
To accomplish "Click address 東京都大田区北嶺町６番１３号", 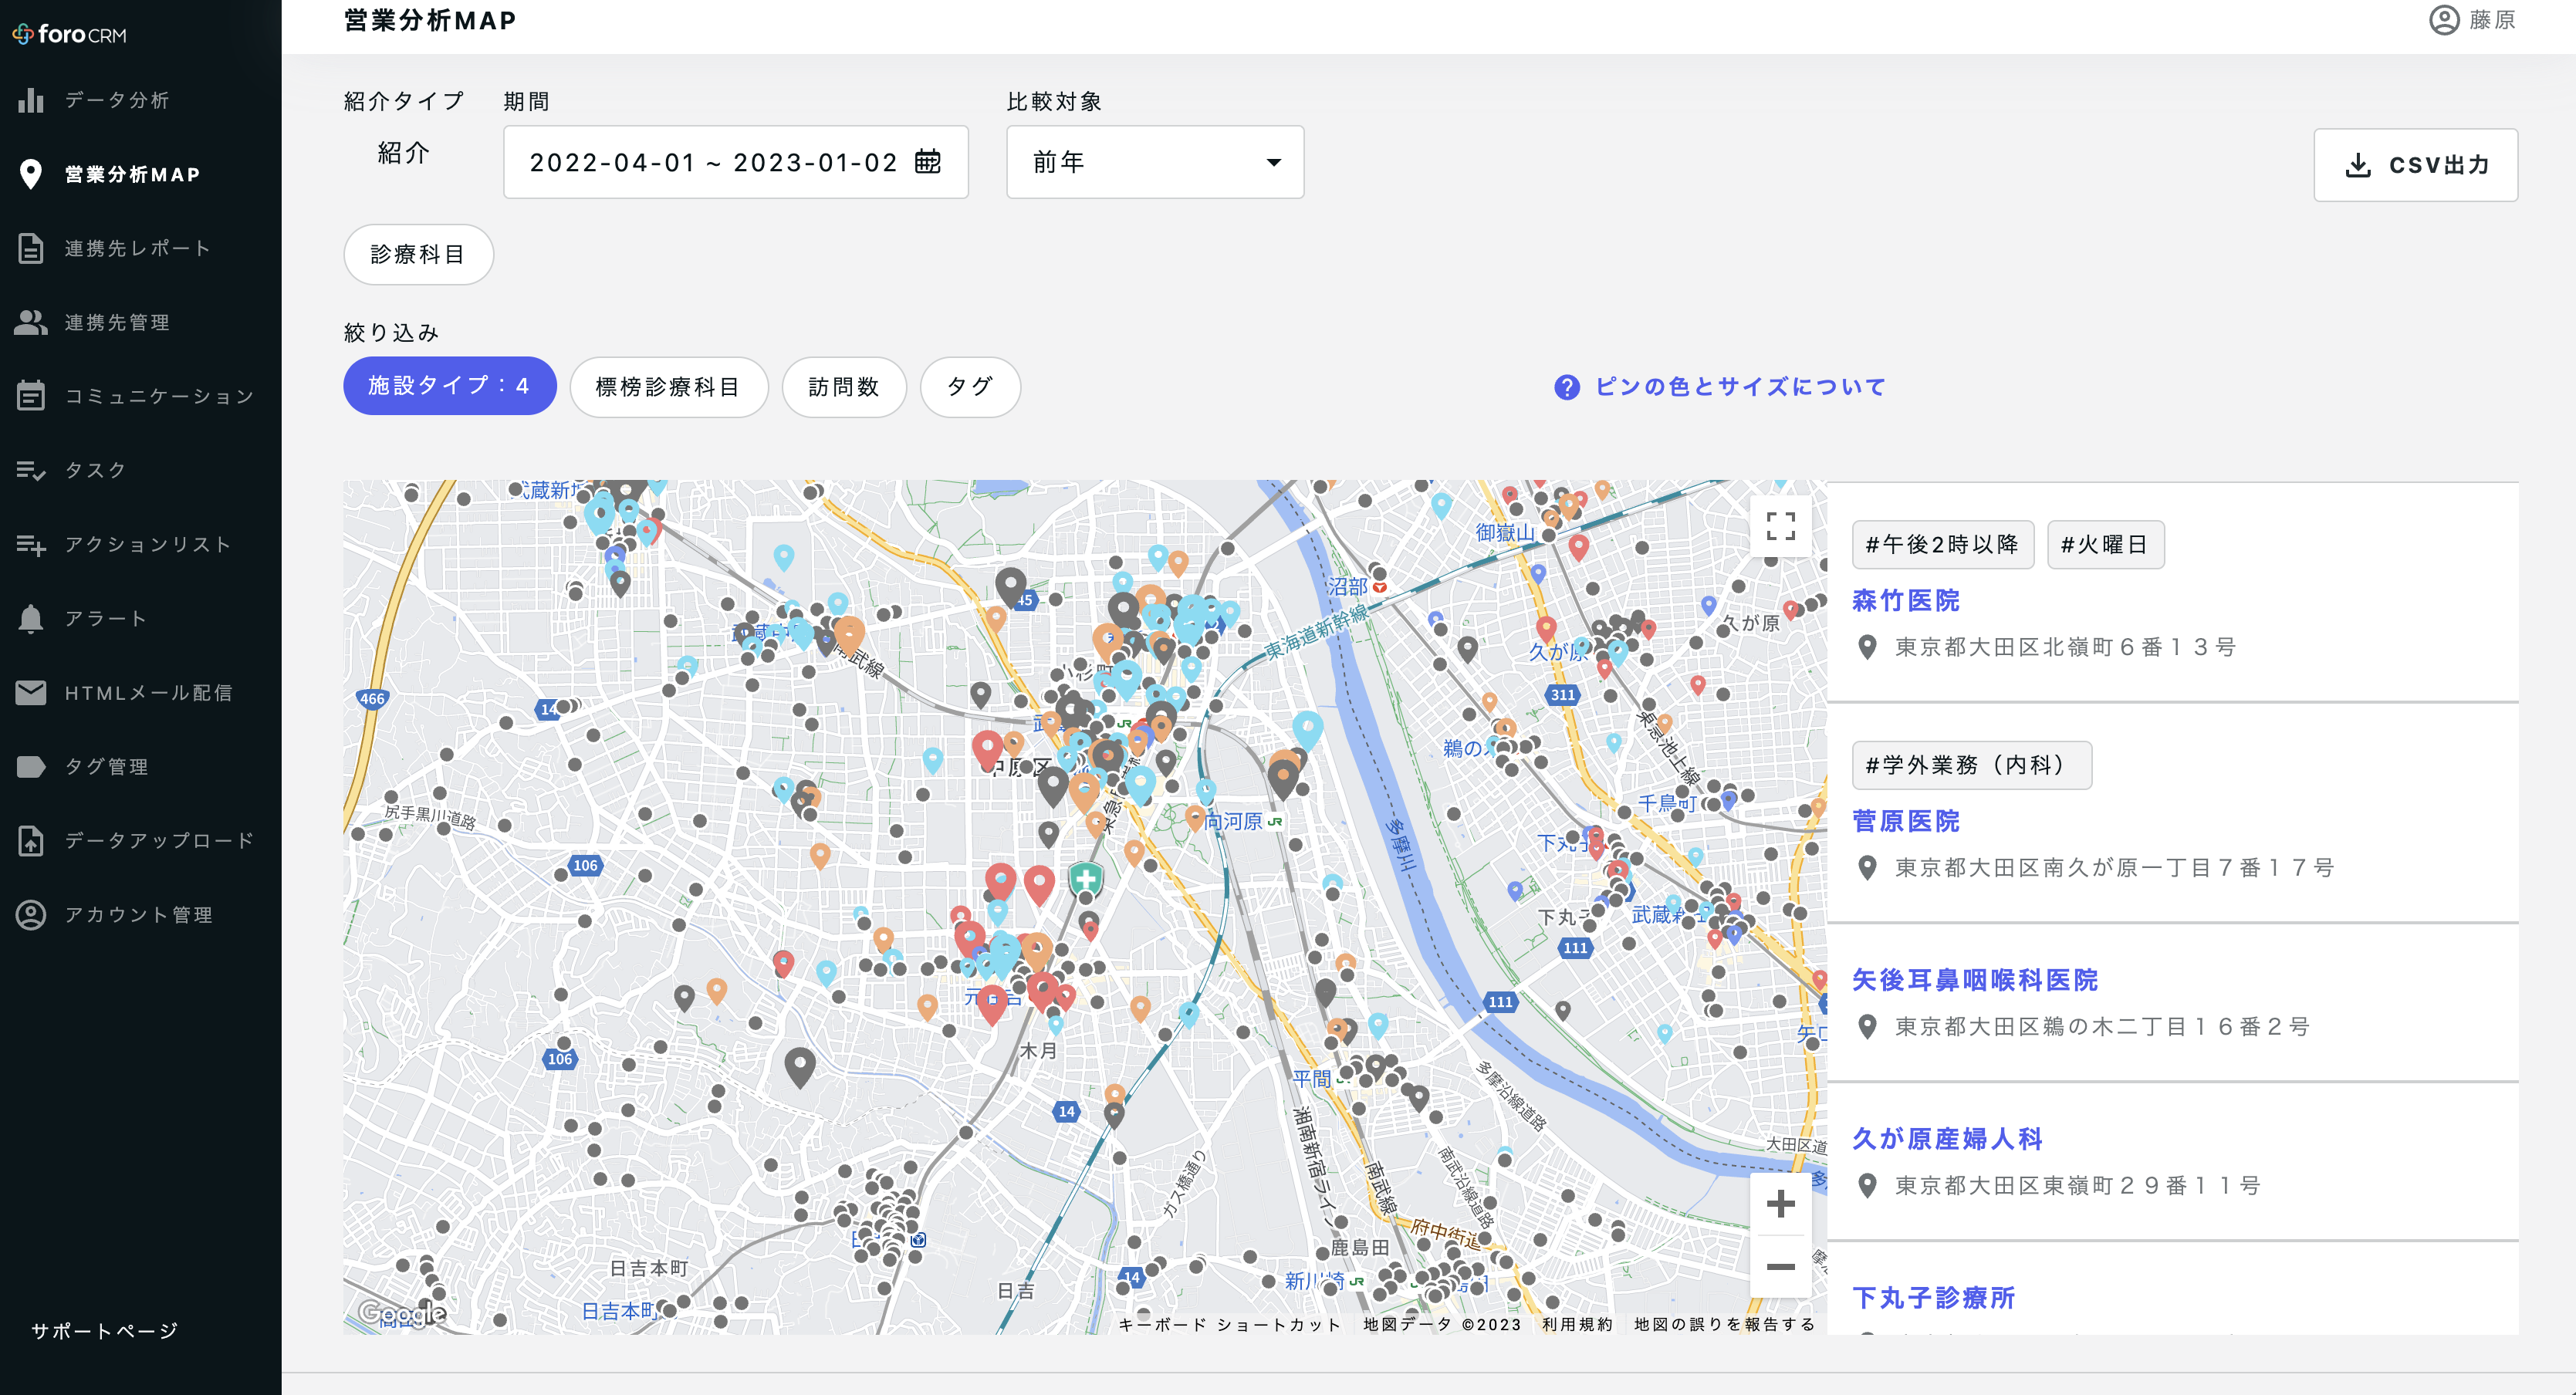I will [2065, 647].
